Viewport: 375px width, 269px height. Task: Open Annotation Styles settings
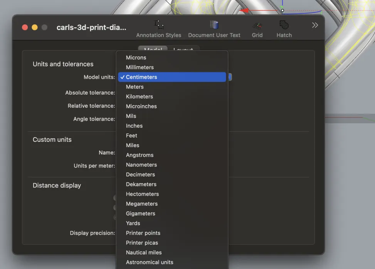tap(158, 29)
